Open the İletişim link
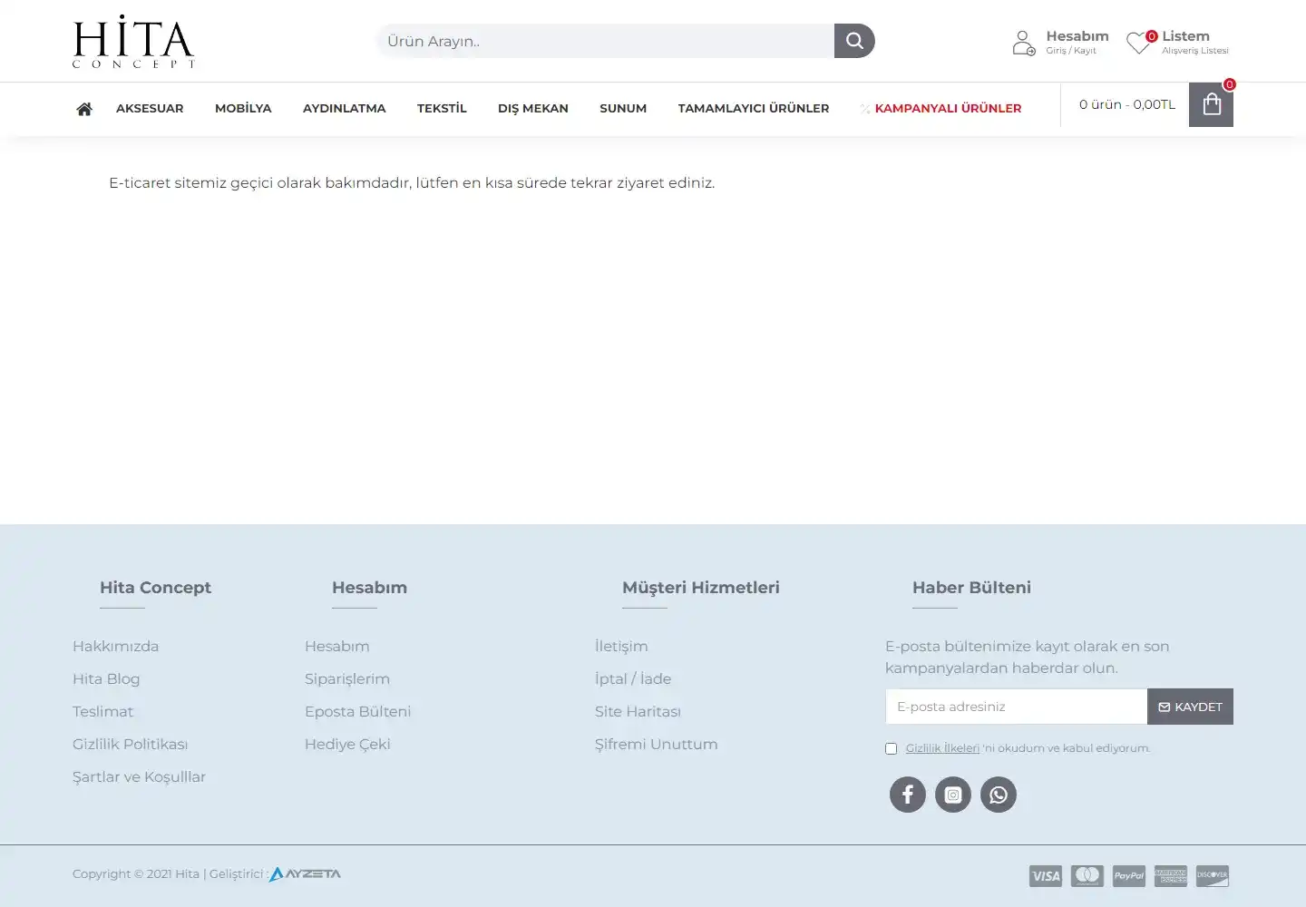 621,646
